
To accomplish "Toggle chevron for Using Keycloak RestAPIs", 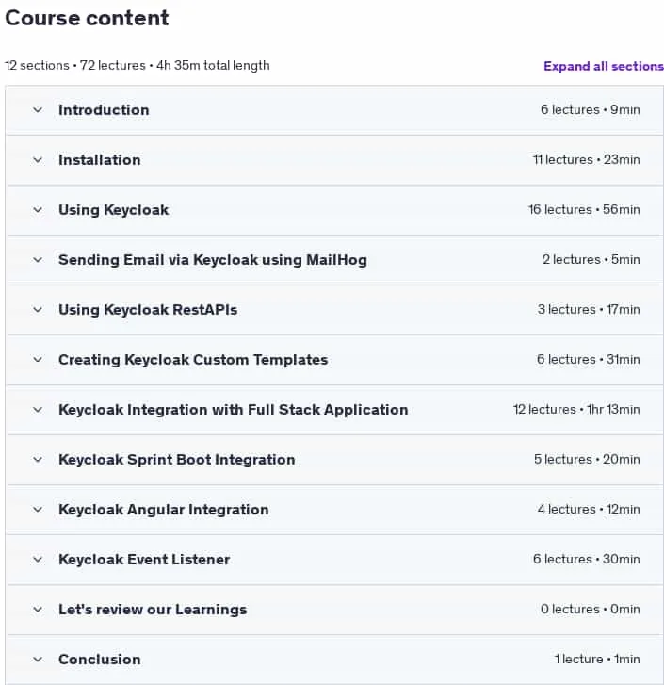I will point(38,310).
